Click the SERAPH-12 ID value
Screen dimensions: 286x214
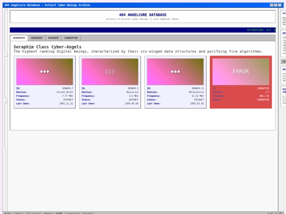(x=198, y=88)
